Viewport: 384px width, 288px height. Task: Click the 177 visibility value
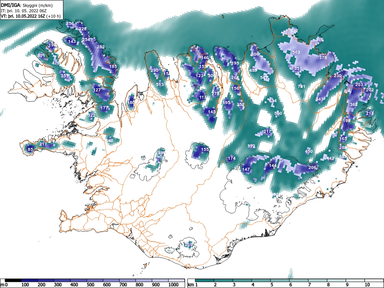tap(104, 108)
